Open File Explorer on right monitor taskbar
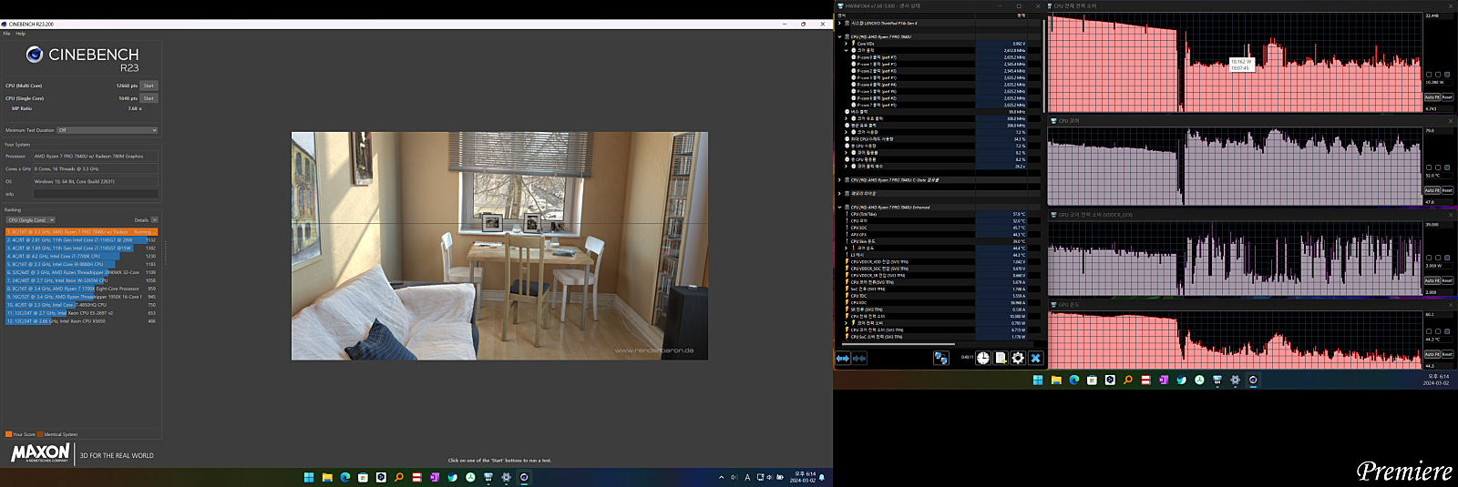1458x487 pixels. coord(1056,380)
